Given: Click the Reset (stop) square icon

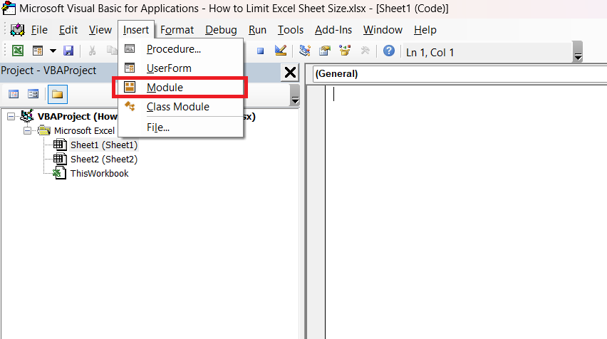Looking at the screenshot, I should point(261,51).
